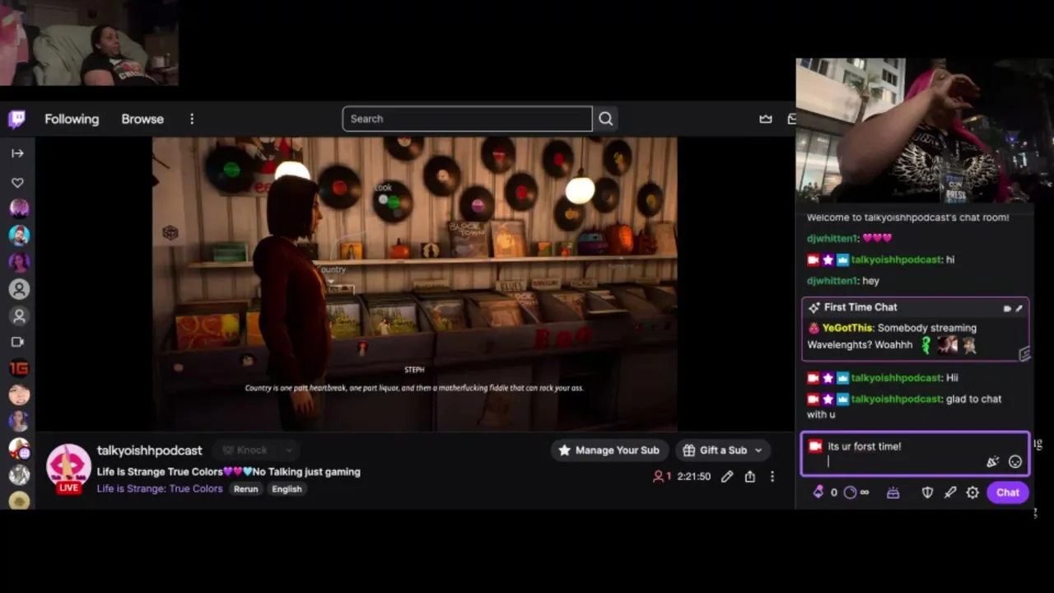1054x593 pixels.
Task: Open the 1G channel in sidebar
Action: pyautogui.click(x=19, y=369)
